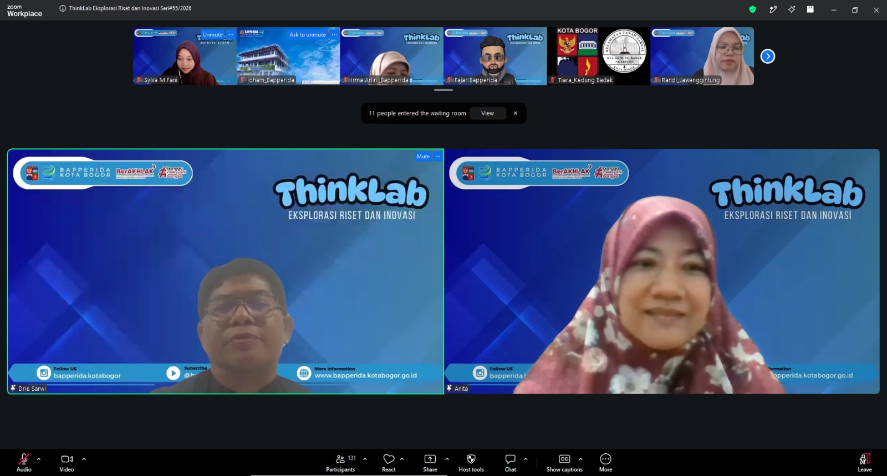The height and width of the screenshot is (476, 887).
Task: Open Host tools shield icon
Action: pos(471,462)
